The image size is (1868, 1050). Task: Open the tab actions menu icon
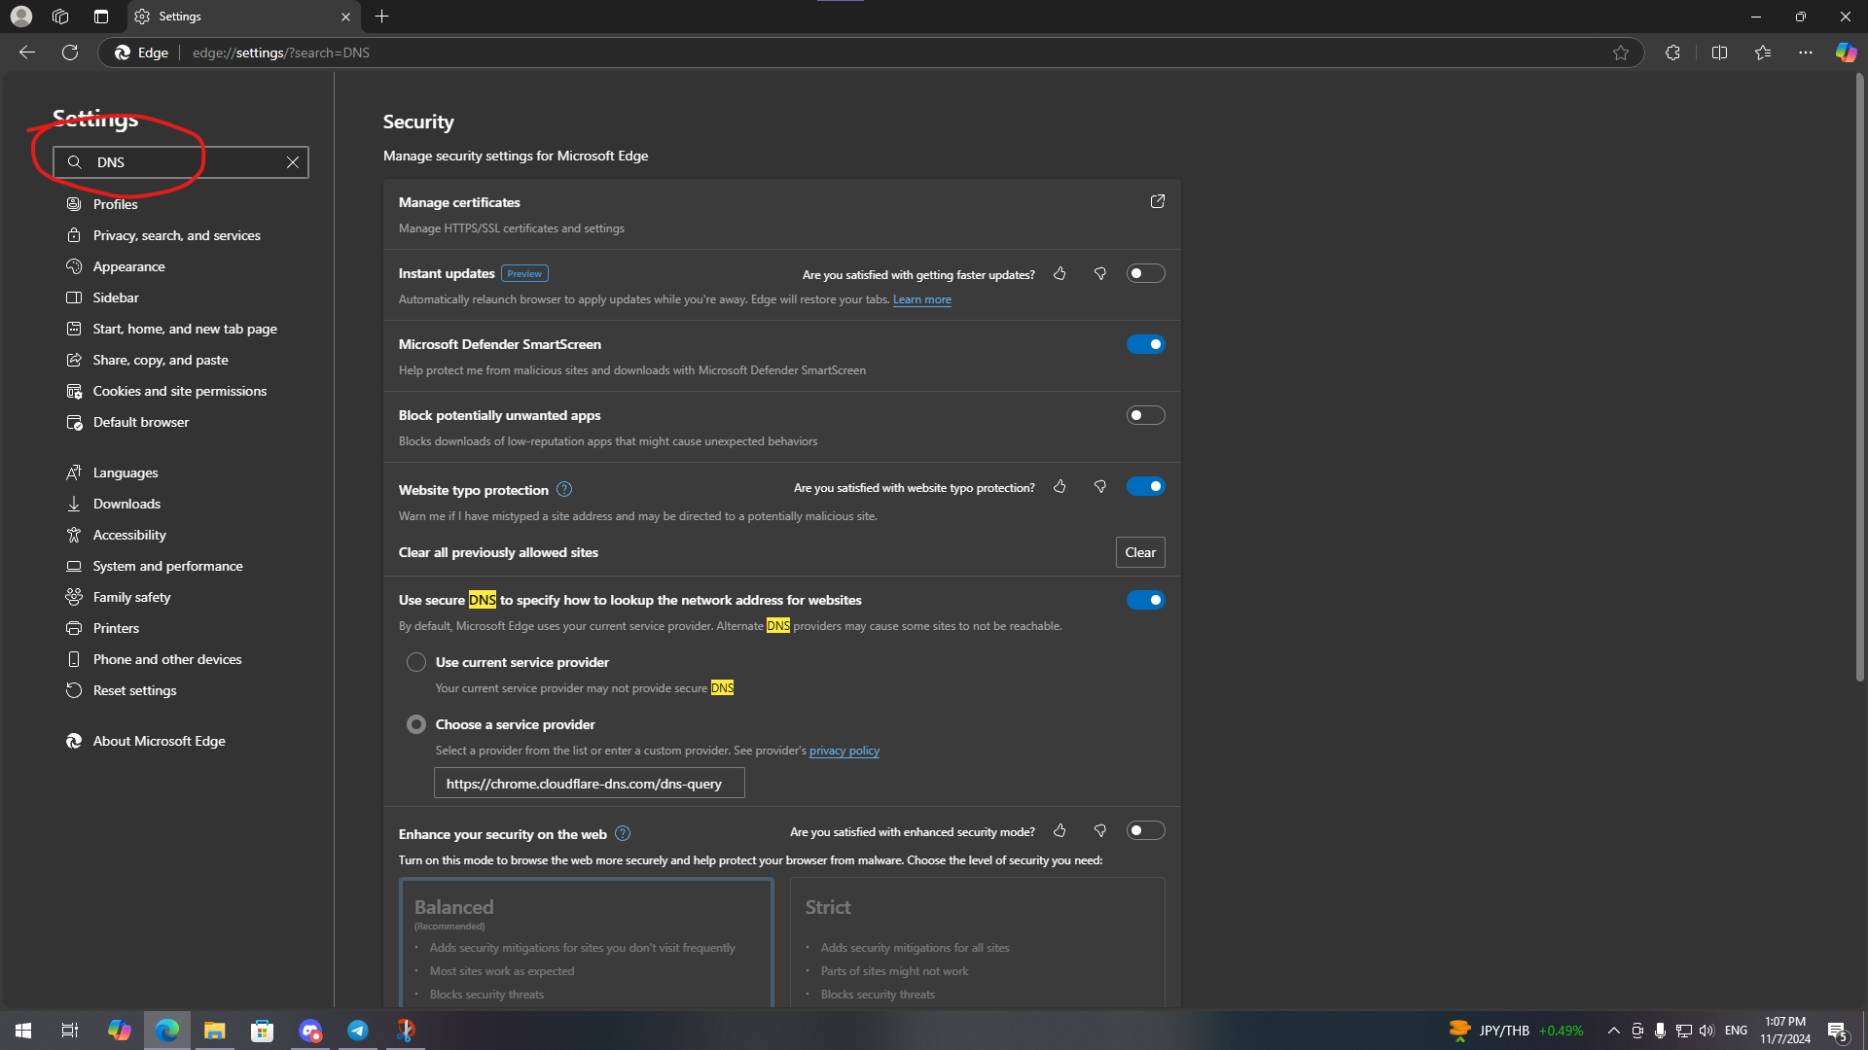point(101,17)
